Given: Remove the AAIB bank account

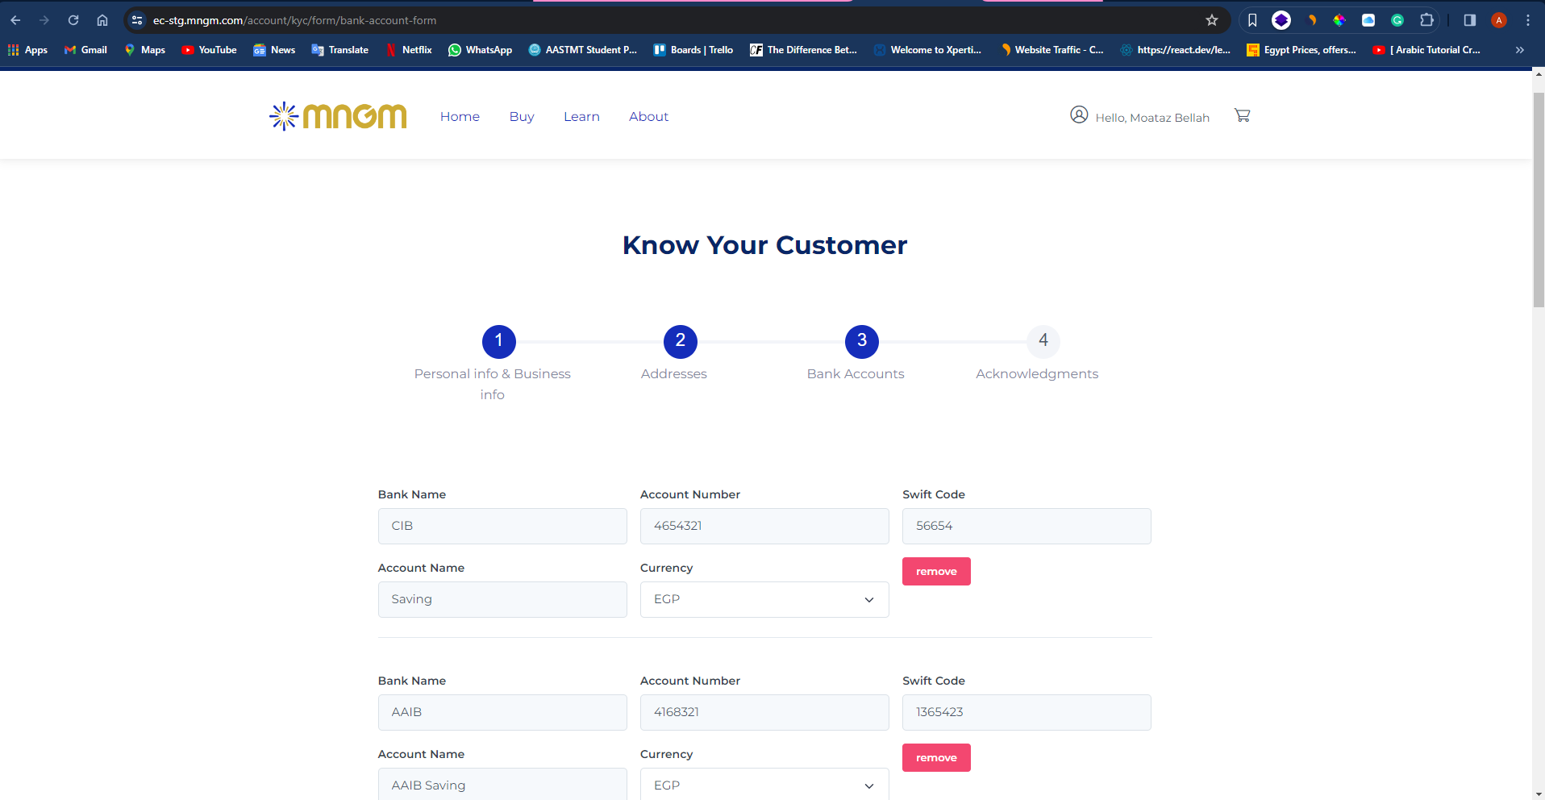Looking at the screenshot, I should pyautogui.click(x=935, y=757).
